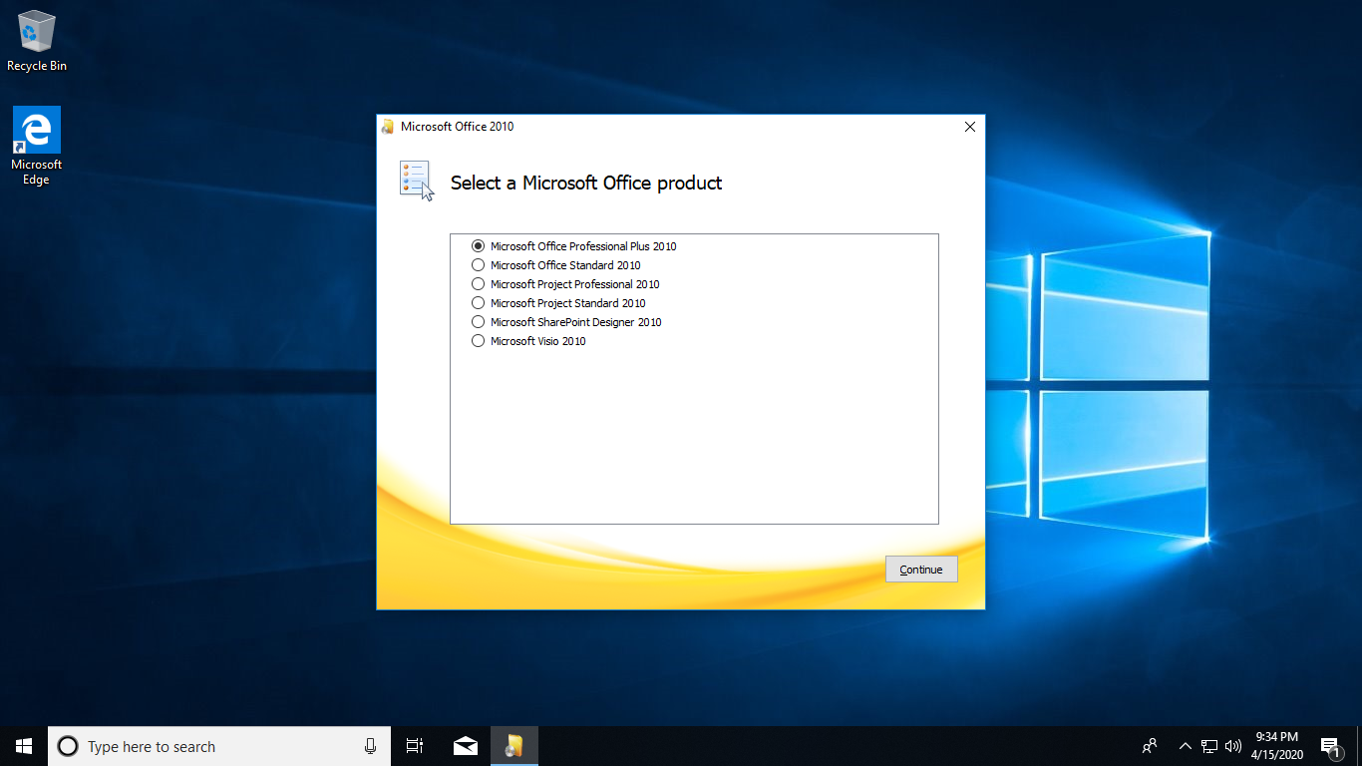Open the Action Center notifications icon
This screenshot has height=766, width=1362.
coord(1330,746)
